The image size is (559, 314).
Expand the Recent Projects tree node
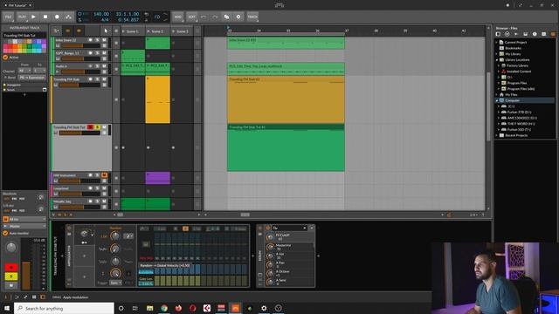[497, 135]
